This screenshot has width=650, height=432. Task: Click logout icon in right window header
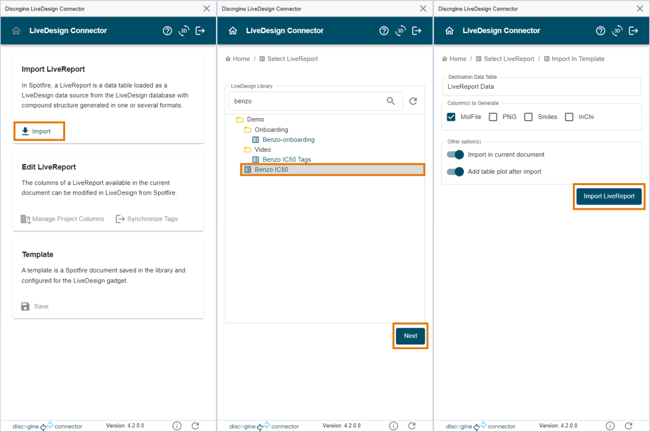pos(633,31)
